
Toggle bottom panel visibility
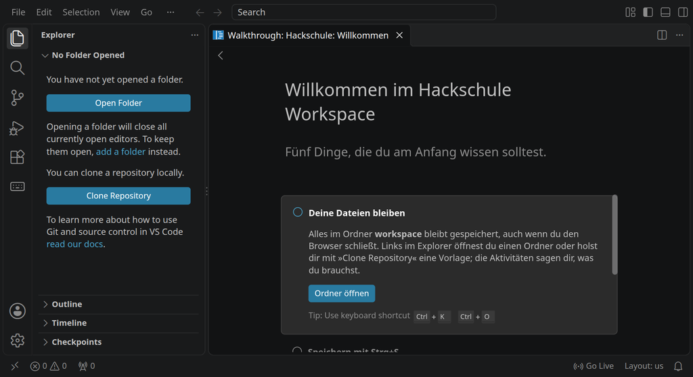[665, 12]
